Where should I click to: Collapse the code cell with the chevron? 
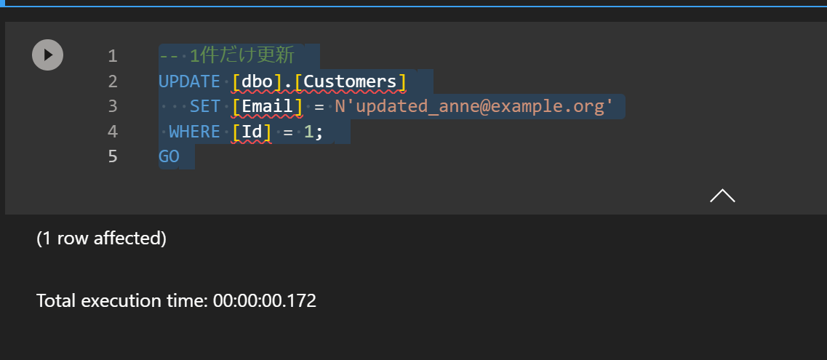pyautogui.click(x=722, y=196)
